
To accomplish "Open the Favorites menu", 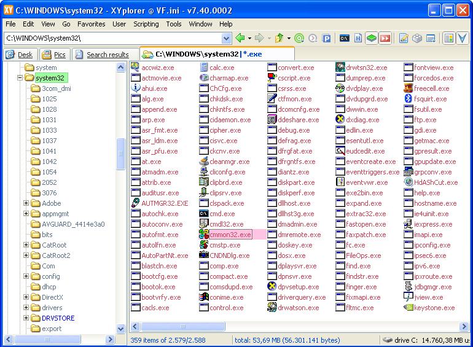I will coord(91,24).
